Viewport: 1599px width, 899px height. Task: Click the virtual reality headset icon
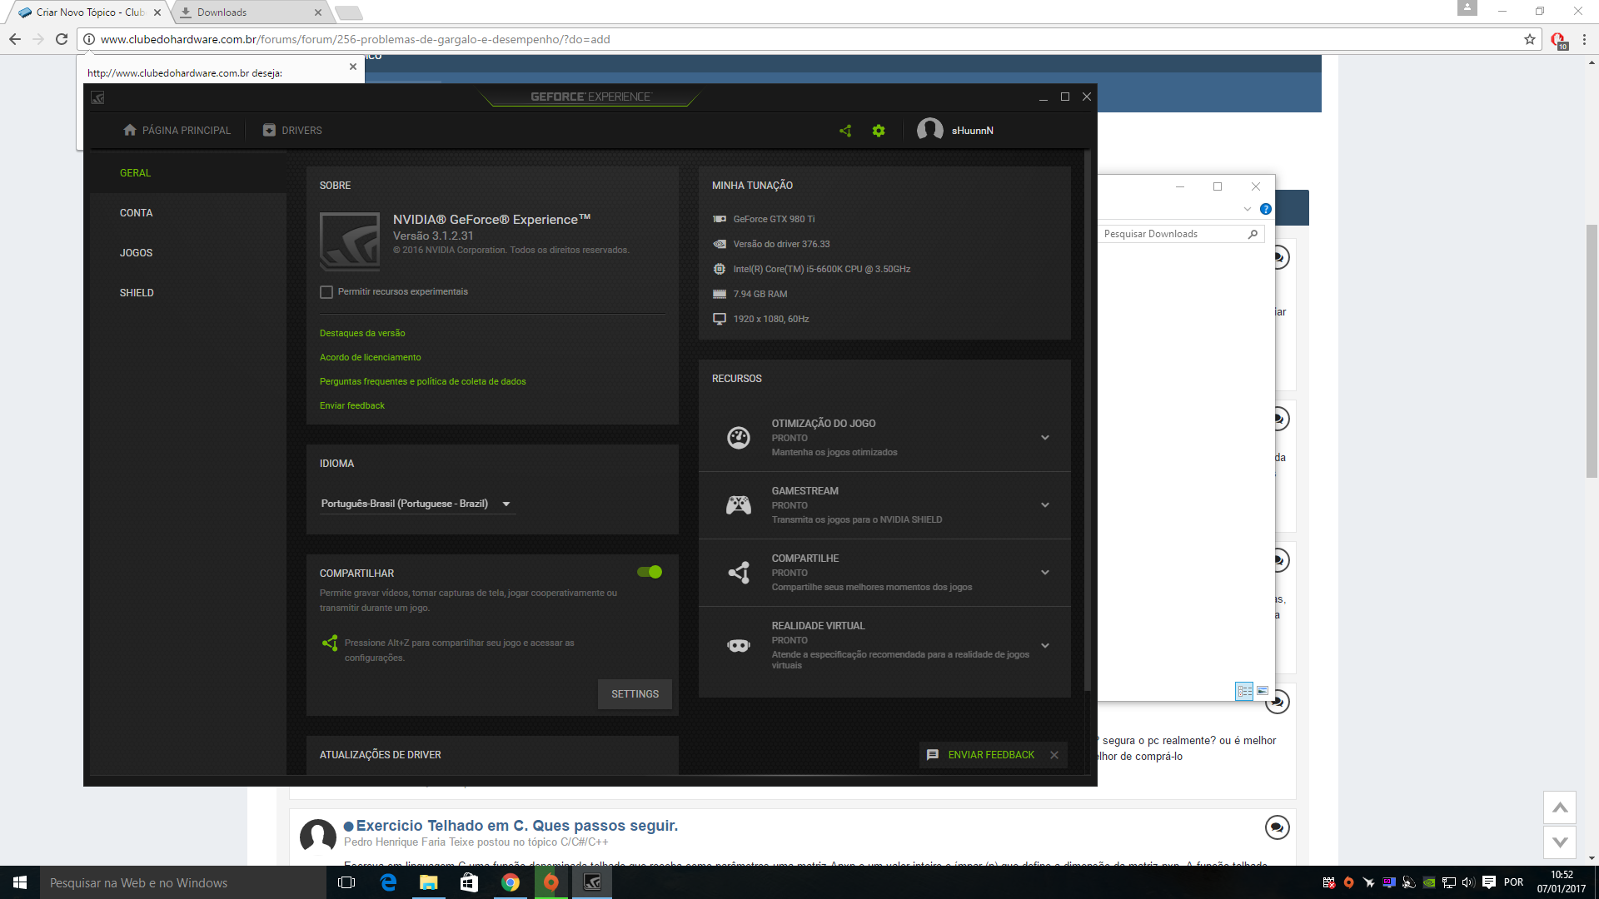[739, 645]
